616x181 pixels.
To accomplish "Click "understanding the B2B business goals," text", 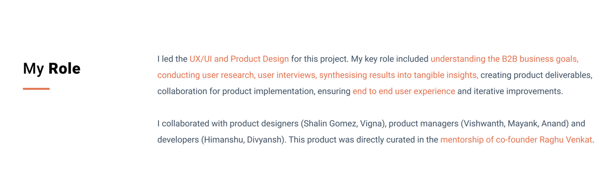I will [504, 59].
